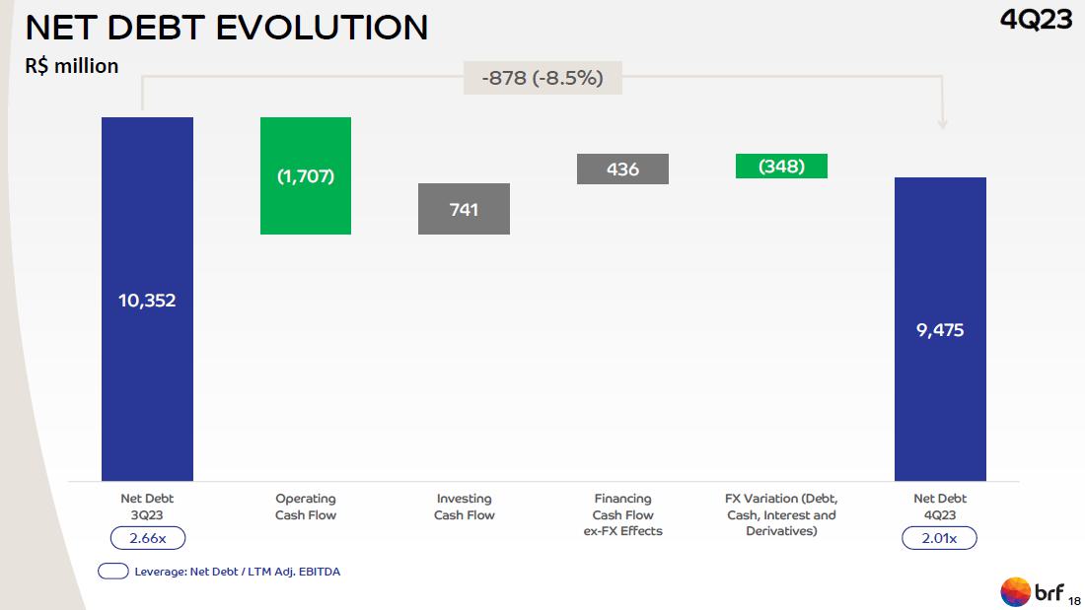Screen dimensions: 1085x610
Task: Click the blue 9,475 Net Debt bar
Action: 940,329
